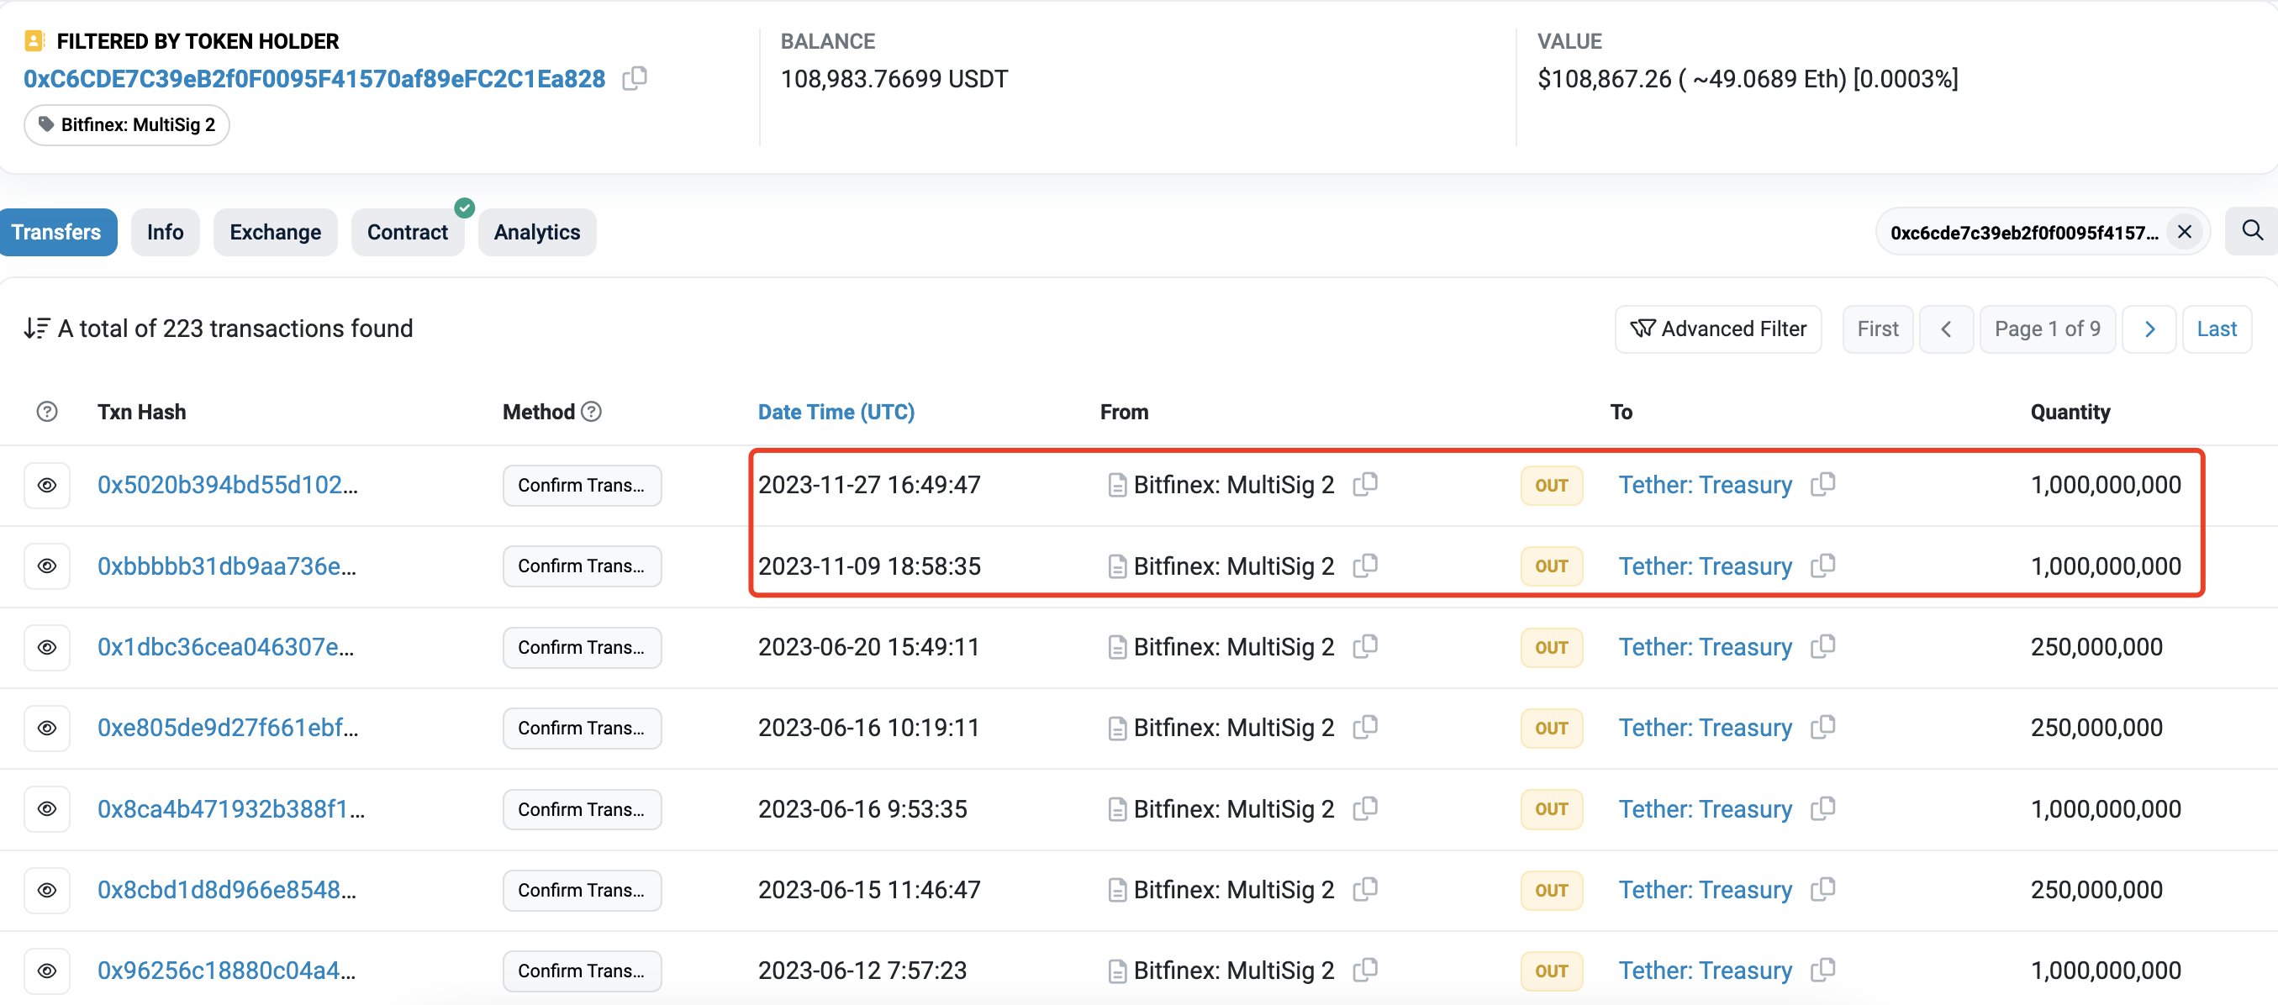Click Confirm Trans... method in 2023-06-20 row

[x=582, y=647]
